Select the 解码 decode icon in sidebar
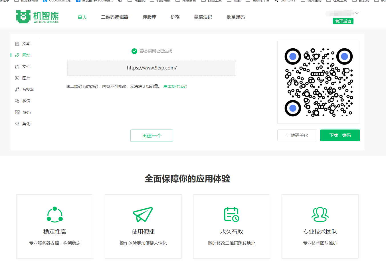The image size is (386, 261). (x=17, y=112)
